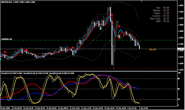The image size is (185, 110).
Task: Click price level 1.4520 on the scale
Action: [181, 38]
